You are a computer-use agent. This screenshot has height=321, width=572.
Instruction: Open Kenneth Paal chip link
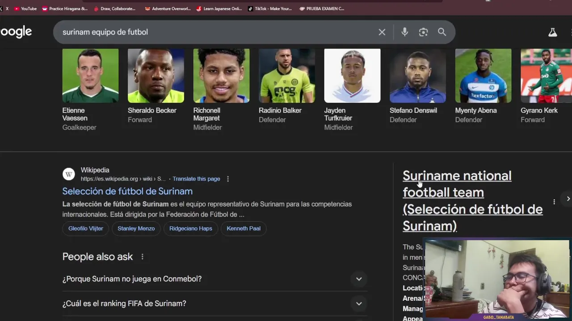(244, 228)
